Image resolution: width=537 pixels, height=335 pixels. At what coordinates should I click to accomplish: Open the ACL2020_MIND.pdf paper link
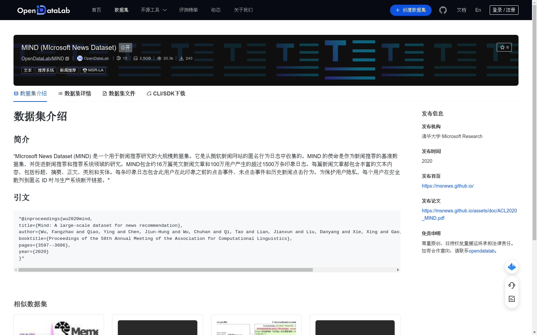click(469, 214)
